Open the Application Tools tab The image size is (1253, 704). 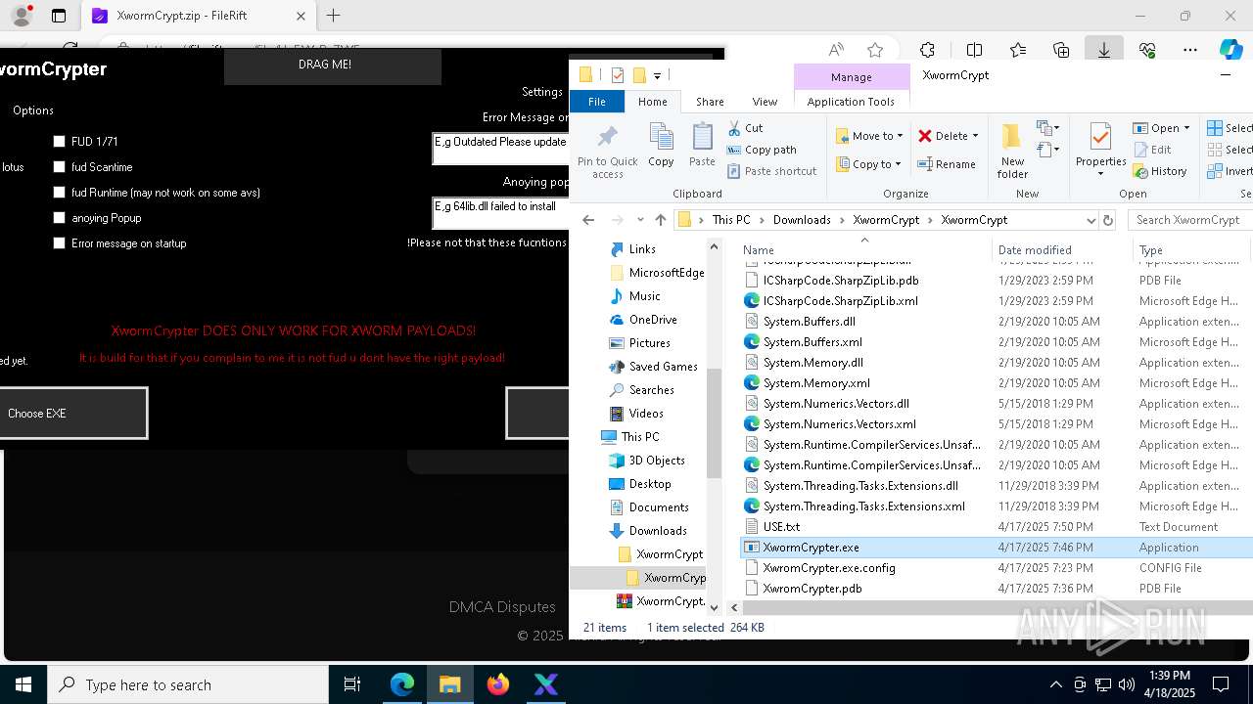[851, 102]
